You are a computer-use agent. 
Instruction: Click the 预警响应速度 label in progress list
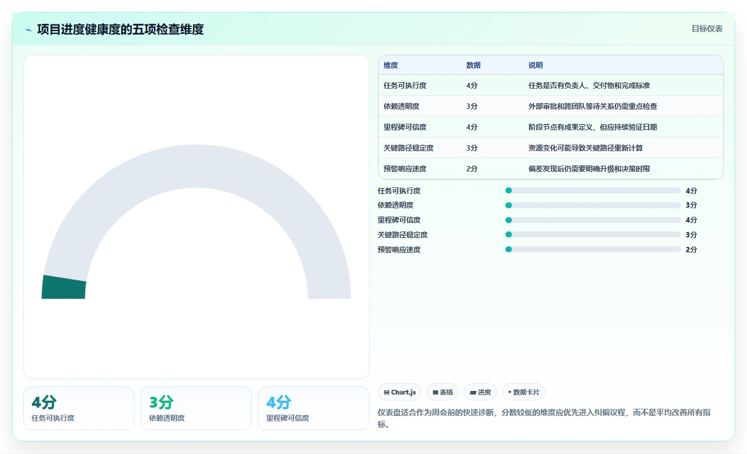[x=399, y=250]
